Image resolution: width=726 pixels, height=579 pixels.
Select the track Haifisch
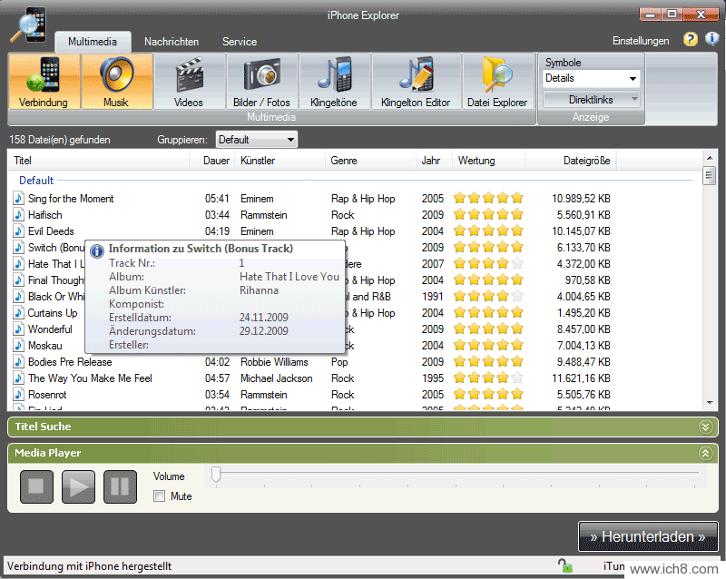tap(44, 215)
